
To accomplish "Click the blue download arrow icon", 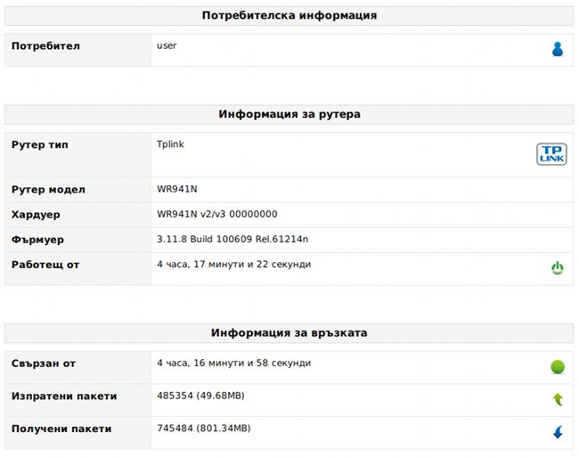I will (558, 432).
